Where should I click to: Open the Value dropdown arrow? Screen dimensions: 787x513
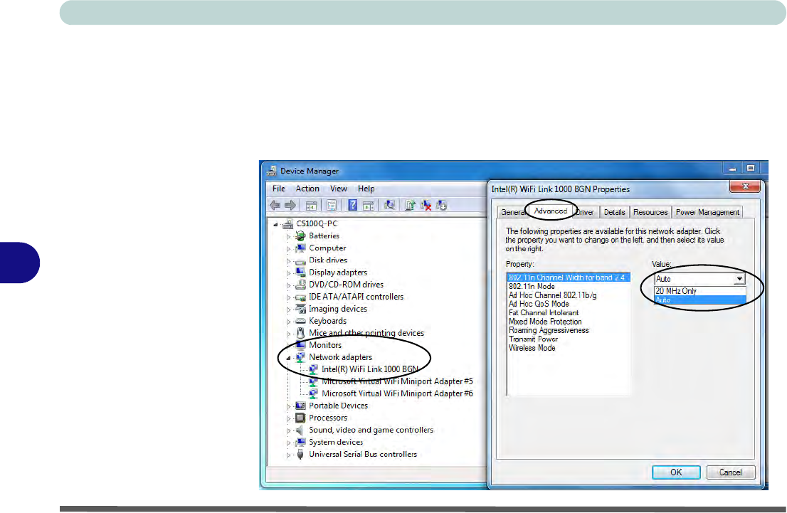pyautogui.click(x=739, y=280)
